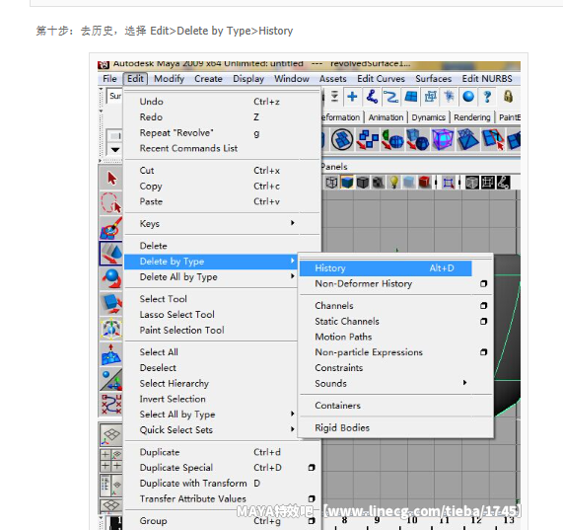Toggle curves selection mask icon
Image resolution: width=563 pixels, height=530 pixels.
click(x=391, y=97)
